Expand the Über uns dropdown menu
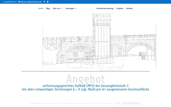Image resolution: width=171 pixels, height=107 pixels. [x=57, y=8]
